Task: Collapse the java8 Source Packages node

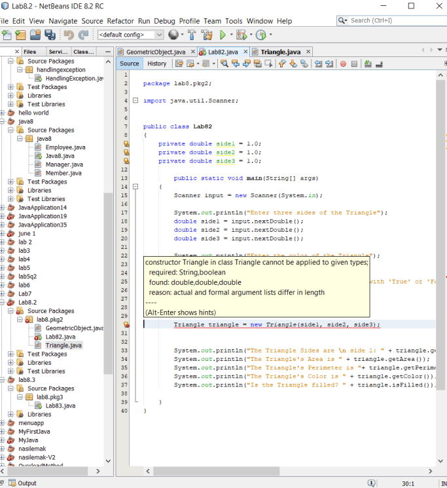Action: (x=12, y=130)
